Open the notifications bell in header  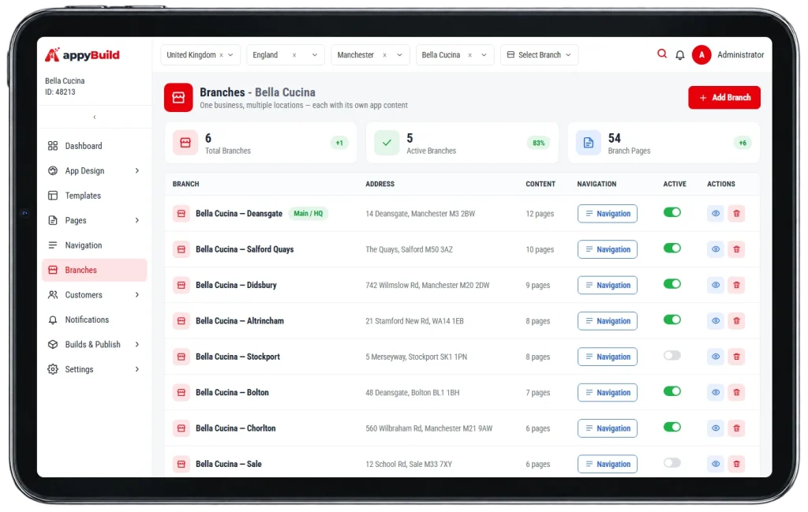click(x=679, y=55)
